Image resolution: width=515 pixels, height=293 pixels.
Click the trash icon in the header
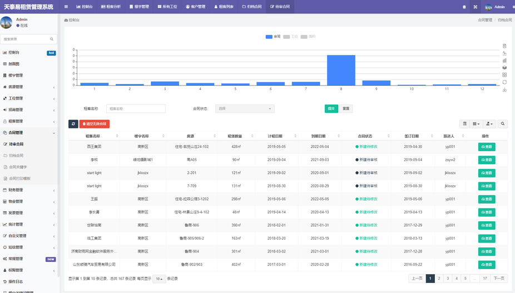click(464, 7)
